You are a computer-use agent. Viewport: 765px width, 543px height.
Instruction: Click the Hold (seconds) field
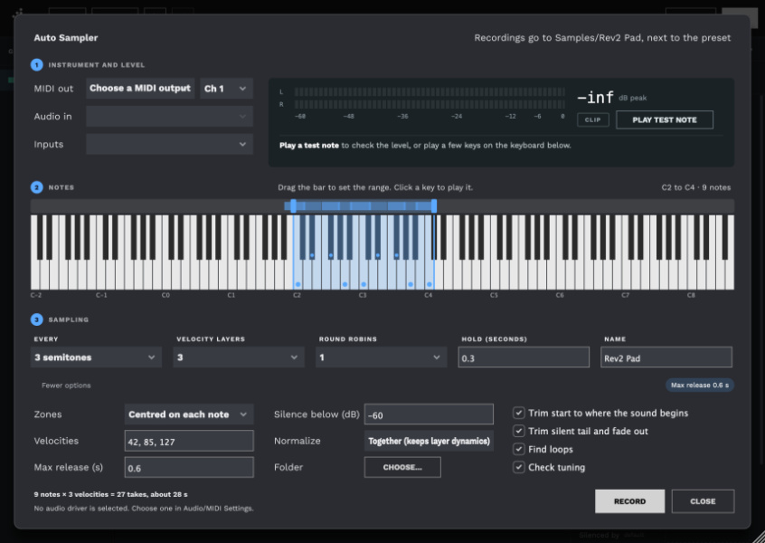tap(524, 357)
